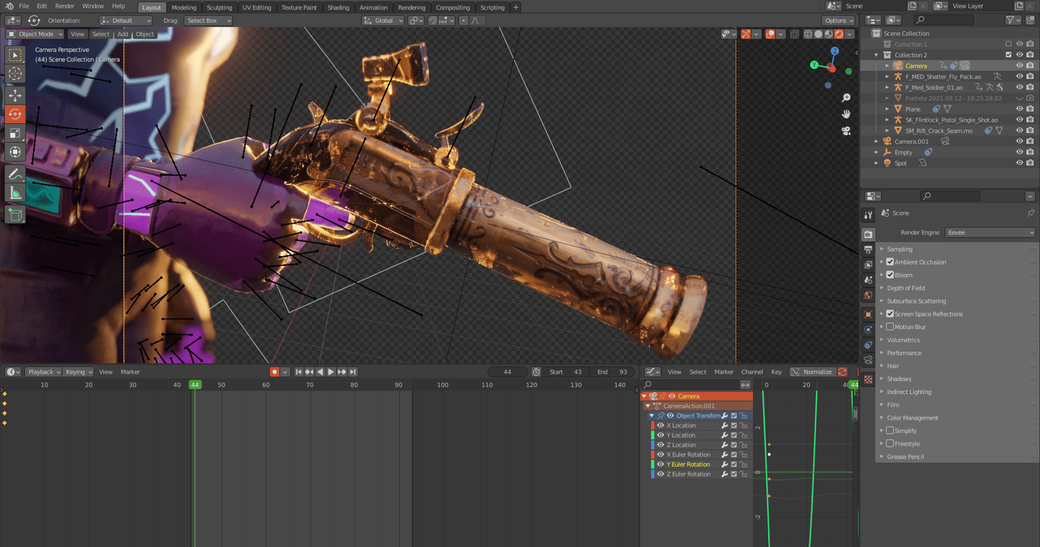The image size is (1040, 547).
Task: Choose the Annotate tool
Action: [x=15, y=174]
